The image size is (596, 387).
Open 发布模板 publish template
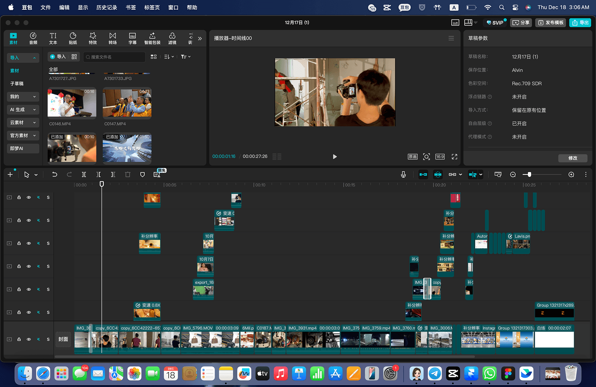click(551, 23)
